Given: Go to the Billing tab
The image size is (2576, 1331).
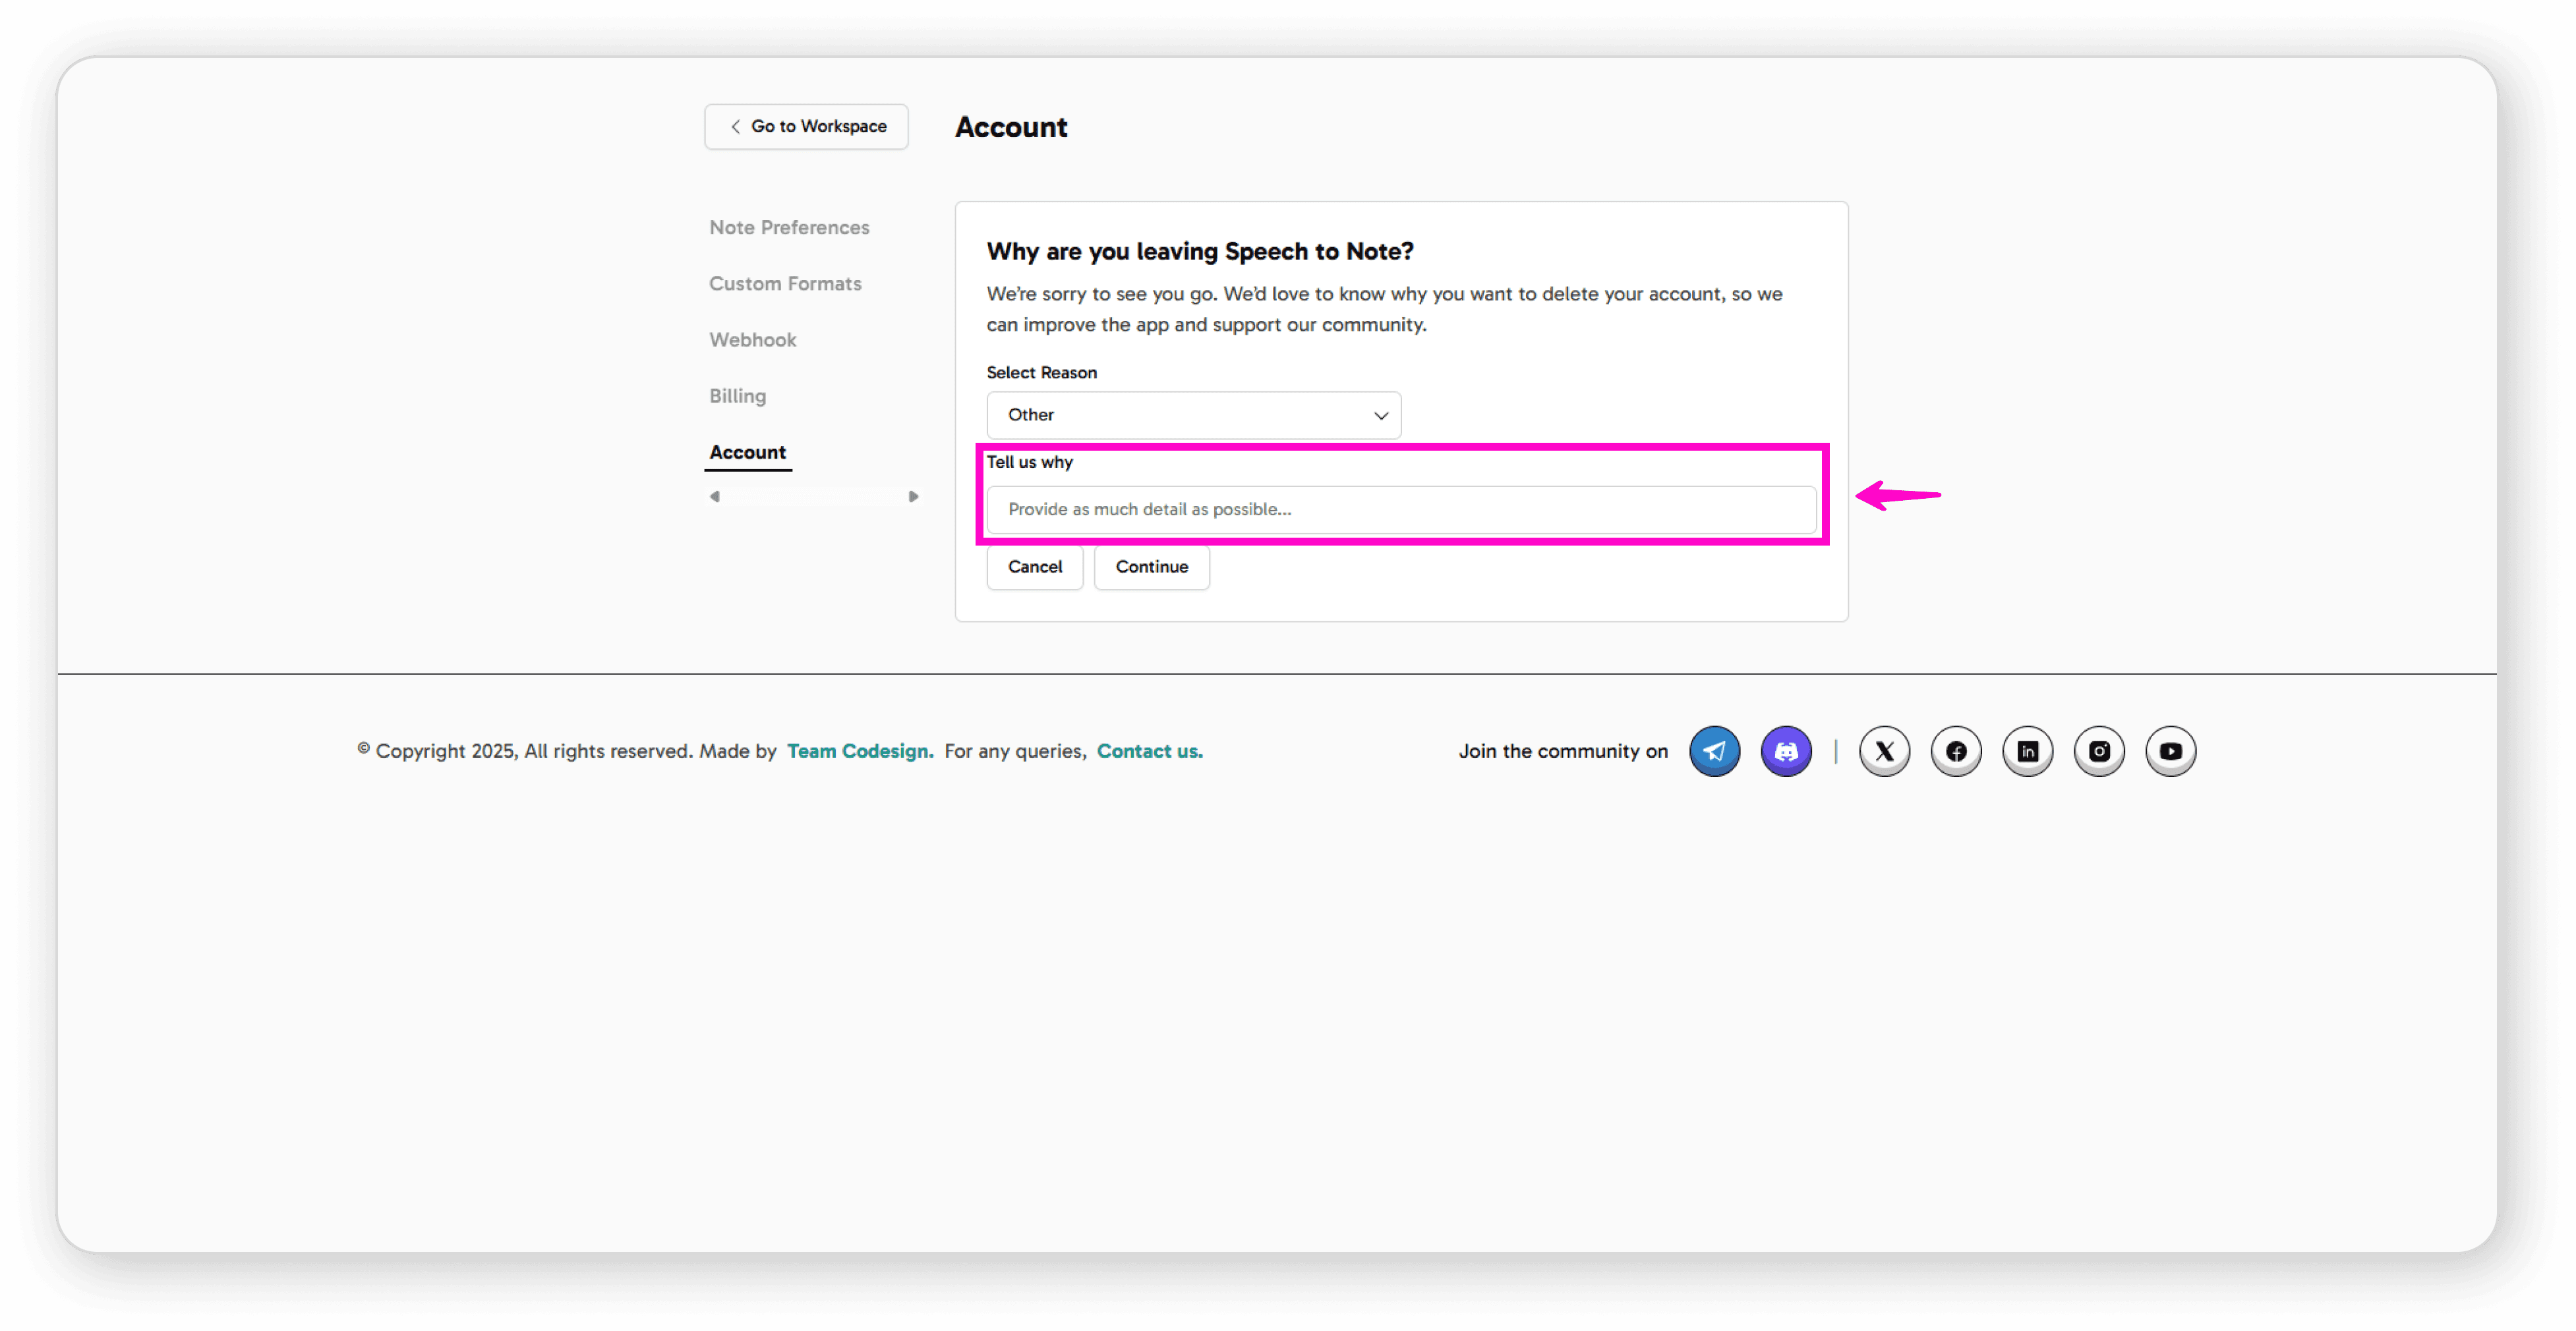Looking at the screenshot, I should tap(737, 396).
